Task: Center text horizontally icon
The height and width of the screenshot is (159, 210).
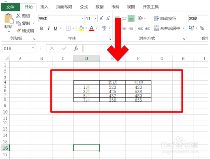Action: (124, 28)
